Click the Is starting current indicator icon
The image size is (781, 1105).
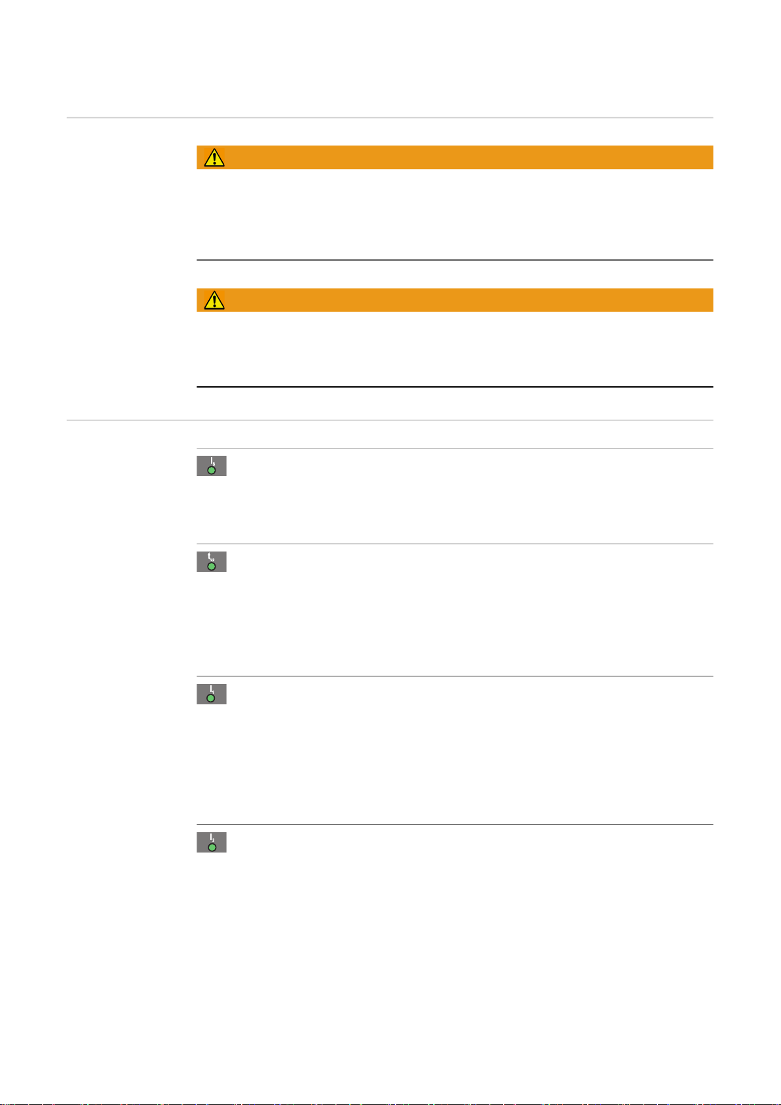212,466
